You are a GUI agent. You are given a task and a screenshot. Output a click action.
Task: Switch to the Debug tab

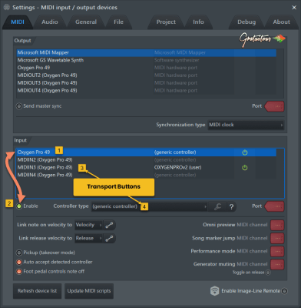[246, 22]
